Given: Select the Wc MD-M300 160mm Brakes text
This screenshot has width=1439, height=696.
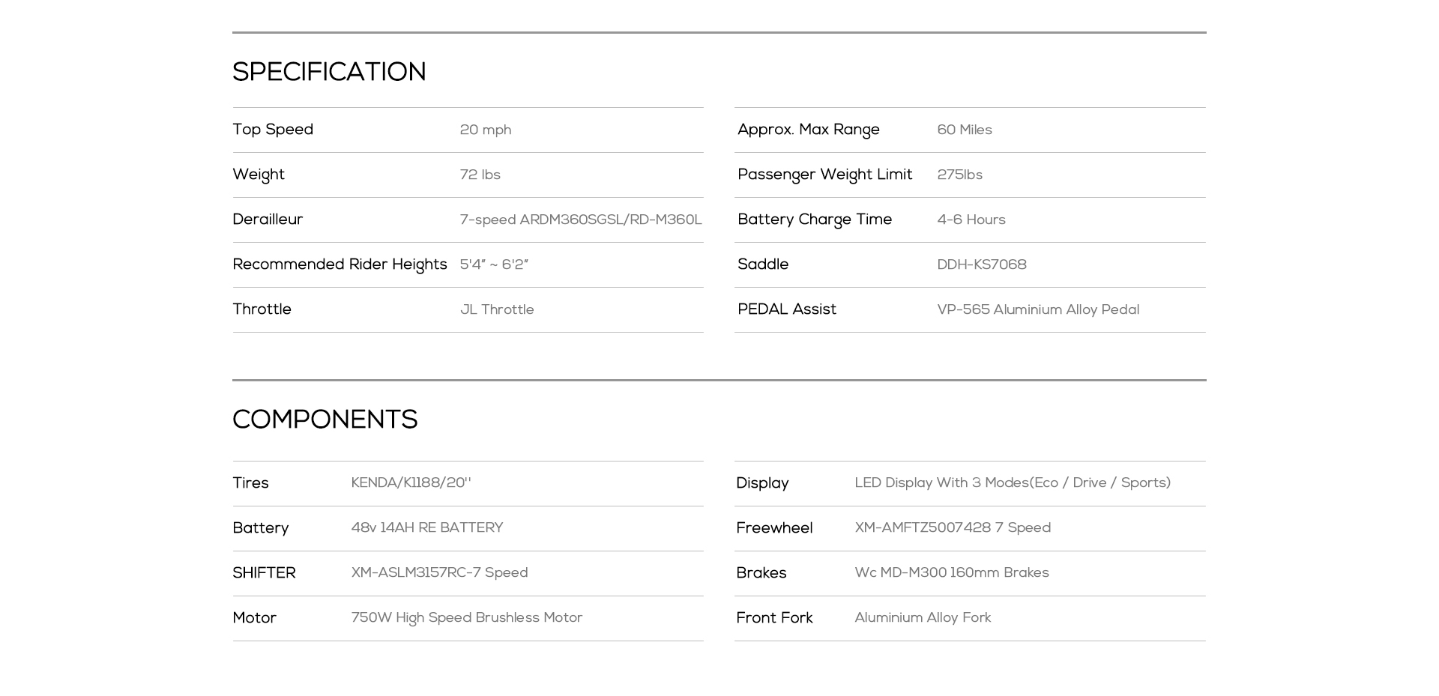Looking at the screenshot, I should (952, 573).
